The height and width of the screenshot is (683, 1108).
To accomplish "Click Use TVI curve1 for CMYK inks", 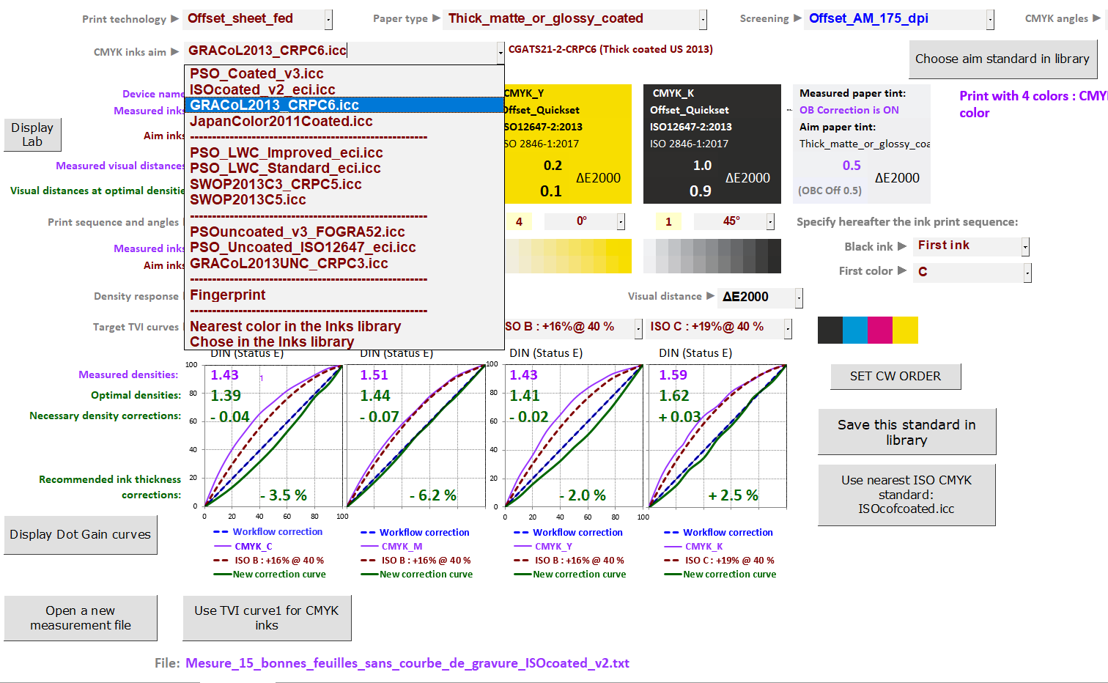I will (x=267, y=618).
